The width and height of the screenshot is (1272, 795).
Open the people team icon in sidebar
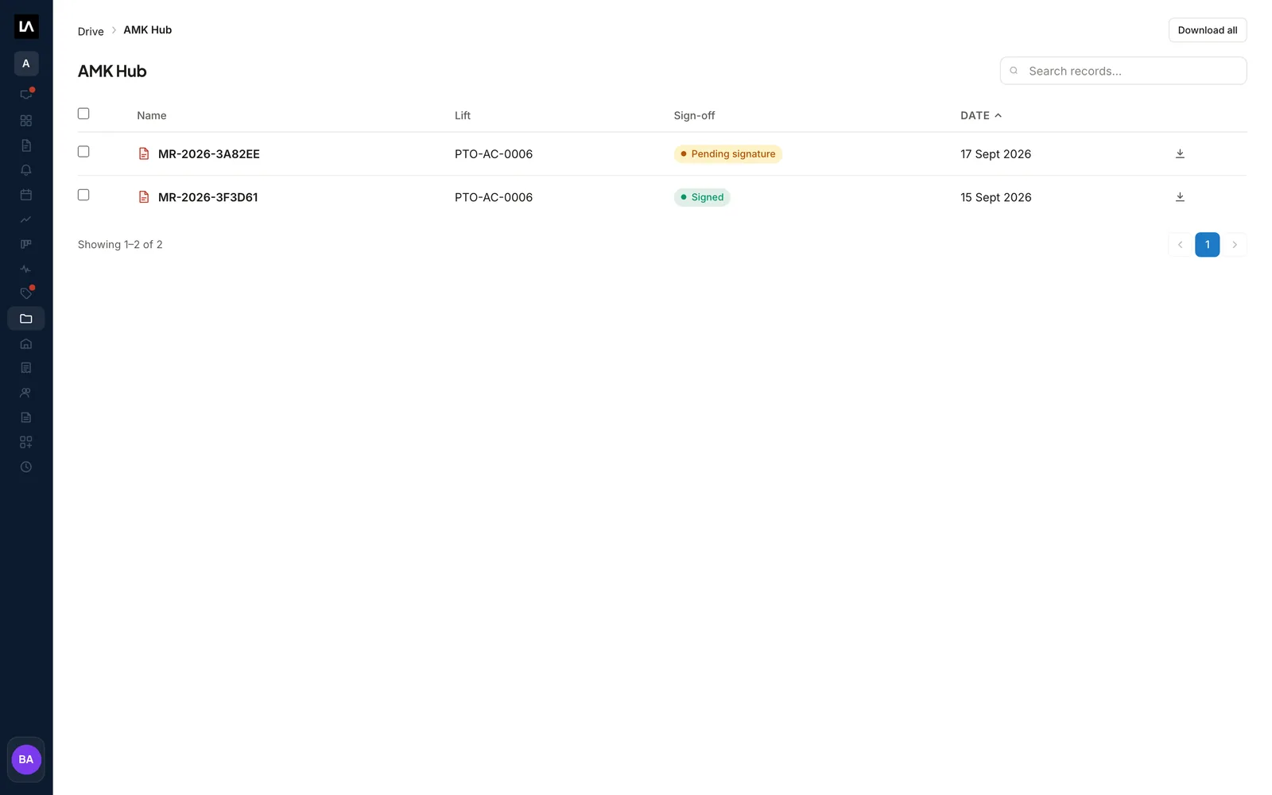tap(26, 393)
